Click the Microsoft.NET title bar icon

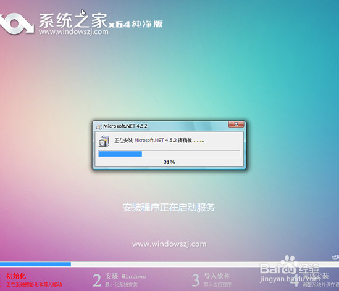[99, 126]
